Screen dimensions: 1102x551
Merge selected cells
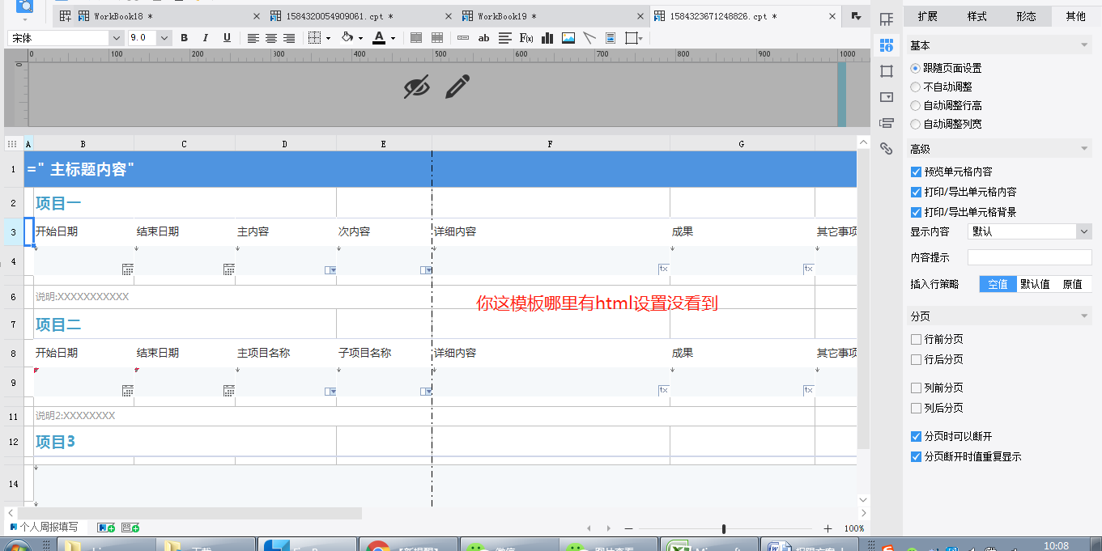point(416,38)
